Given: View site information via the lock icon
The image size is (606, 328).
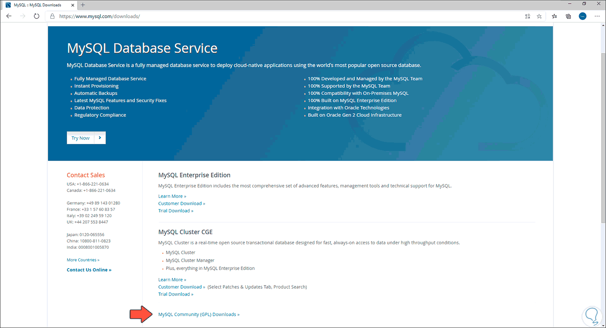Looking at the screenshot, I should tap(52, 16).
